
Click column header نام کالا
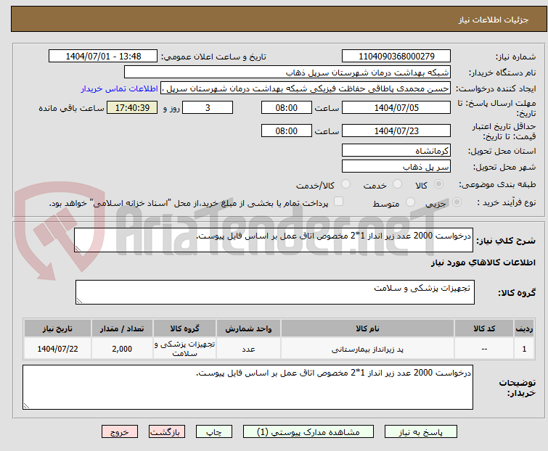point(367,328)
